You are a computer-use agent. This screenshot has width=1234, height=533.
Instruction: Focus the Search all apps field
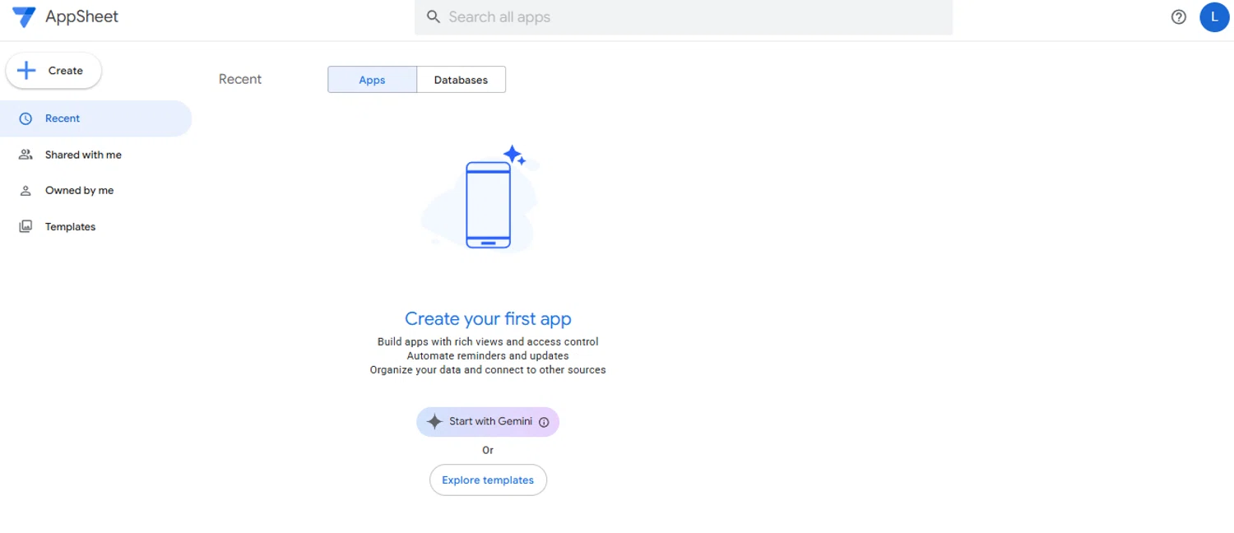683,17
